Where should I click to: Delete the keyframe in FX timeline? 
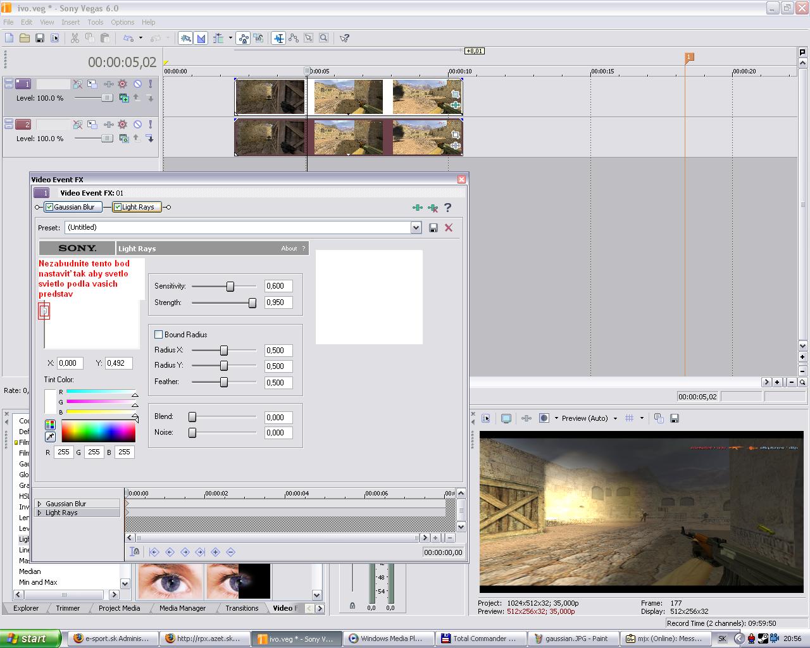tap(230, 552)
